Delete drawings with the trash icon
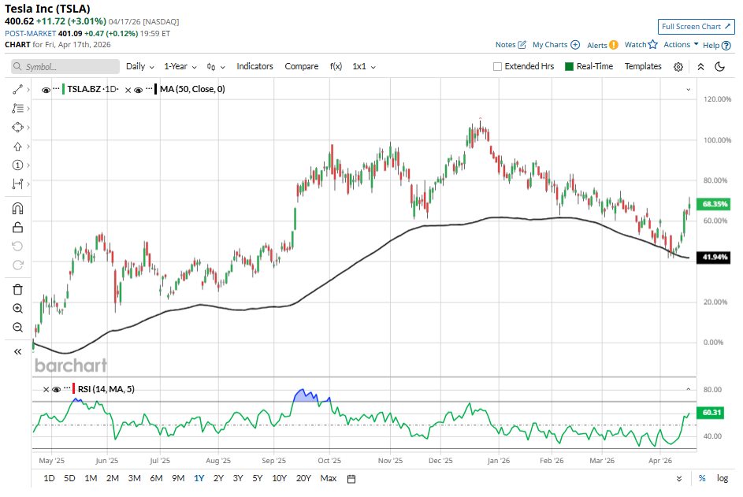Image resolution: width=743 pixels, height=497 pixels. click(x=17, y=289)
